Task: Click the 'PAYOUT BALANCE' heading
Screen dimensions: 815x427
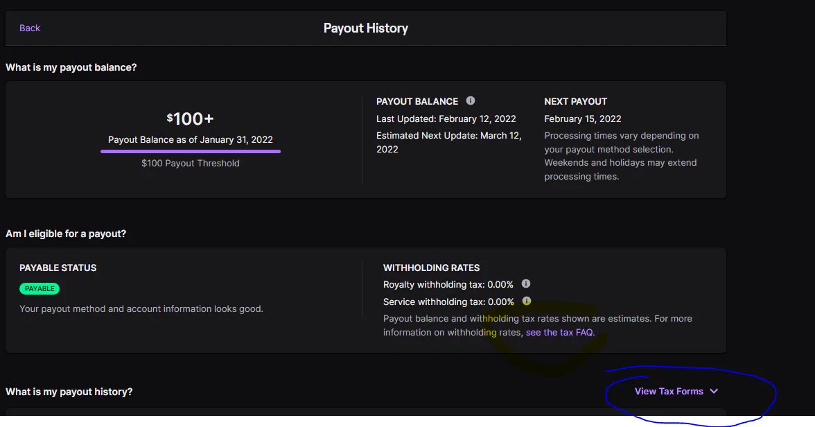Action: coord(417,101)
